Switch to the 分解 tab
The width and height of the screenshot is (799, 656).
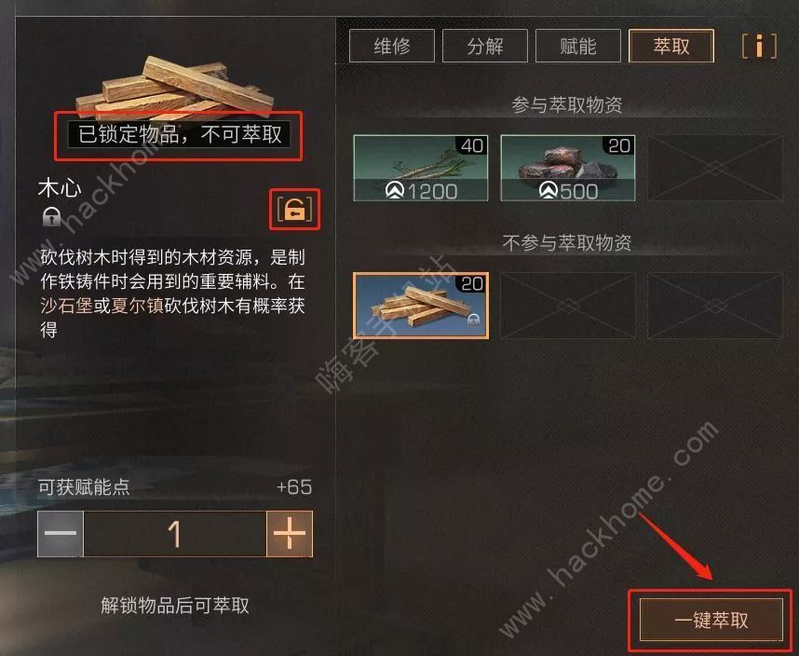click(x=484, y=46)
